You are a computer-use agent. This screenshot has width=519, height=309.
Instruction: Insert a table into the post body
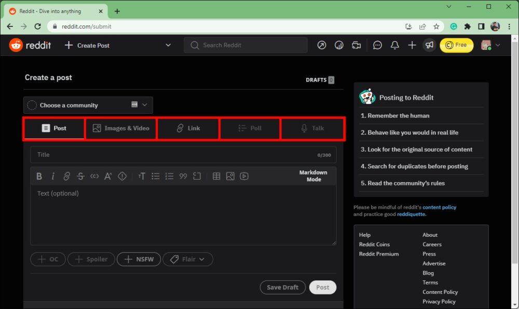click(x=216, y=176)
